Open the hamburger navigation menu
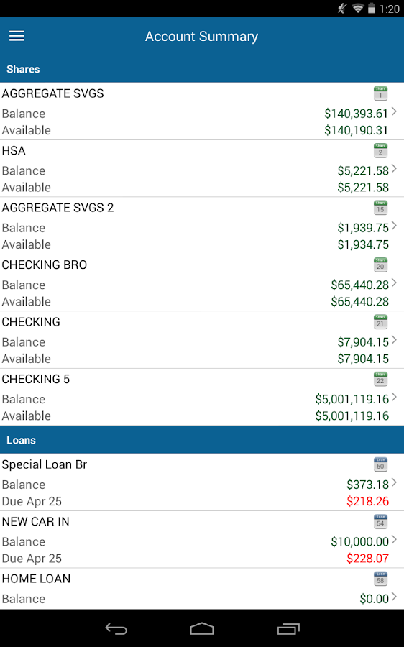404x647 pixels. coord(17,36)
